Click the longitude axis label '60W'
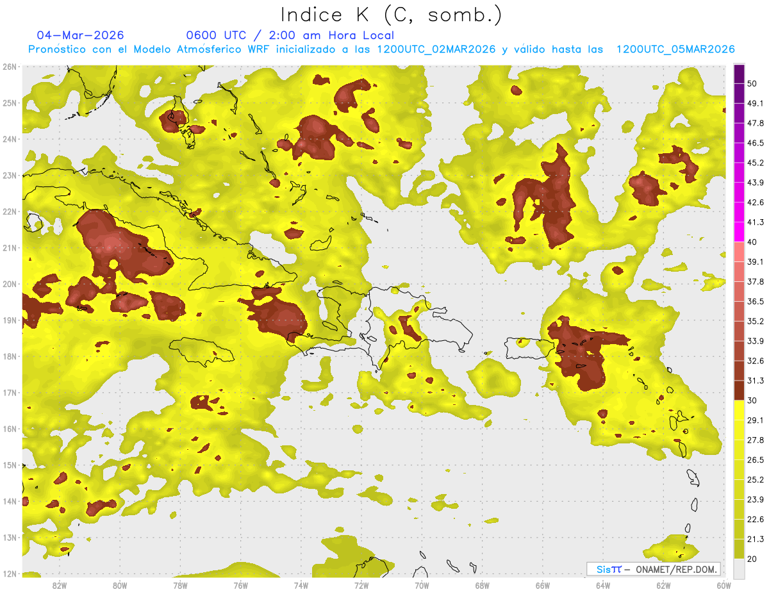This screenshot has width=769, height=594. 724,586
